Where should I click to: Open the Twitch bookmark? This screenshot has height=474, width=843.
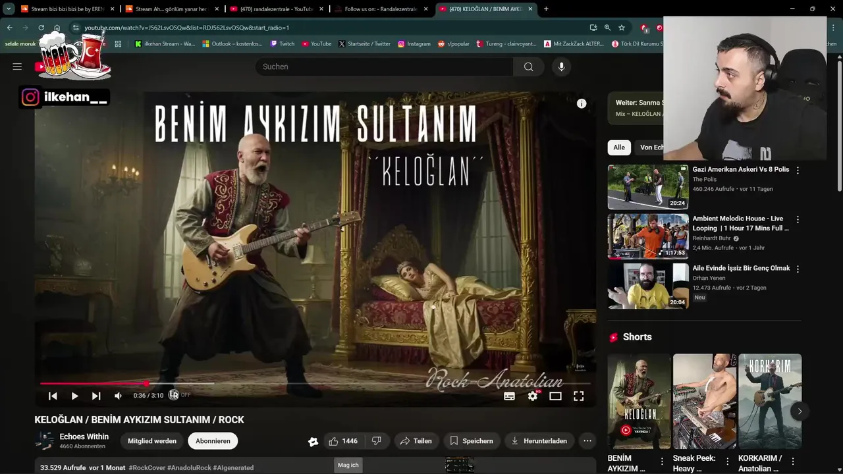pos(283,44)
